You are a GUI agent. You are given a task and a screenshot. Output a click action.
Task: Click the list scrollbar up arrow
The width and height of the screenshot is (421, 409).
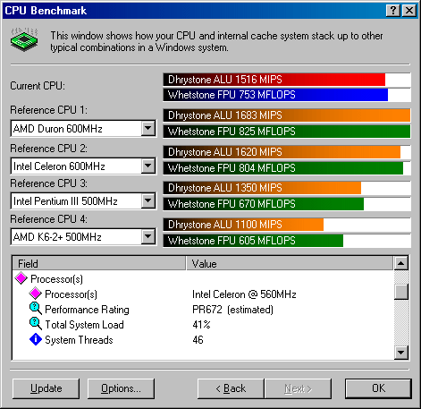pyautogui.click(x=401, y=263)
